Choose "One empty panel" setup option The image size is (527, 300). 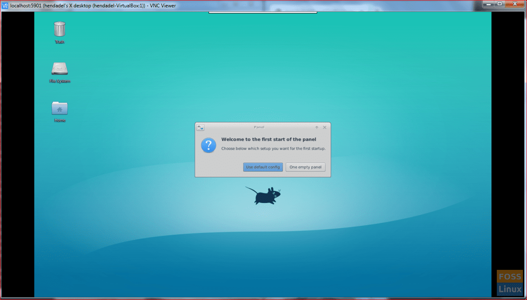[x=305, y=167]
